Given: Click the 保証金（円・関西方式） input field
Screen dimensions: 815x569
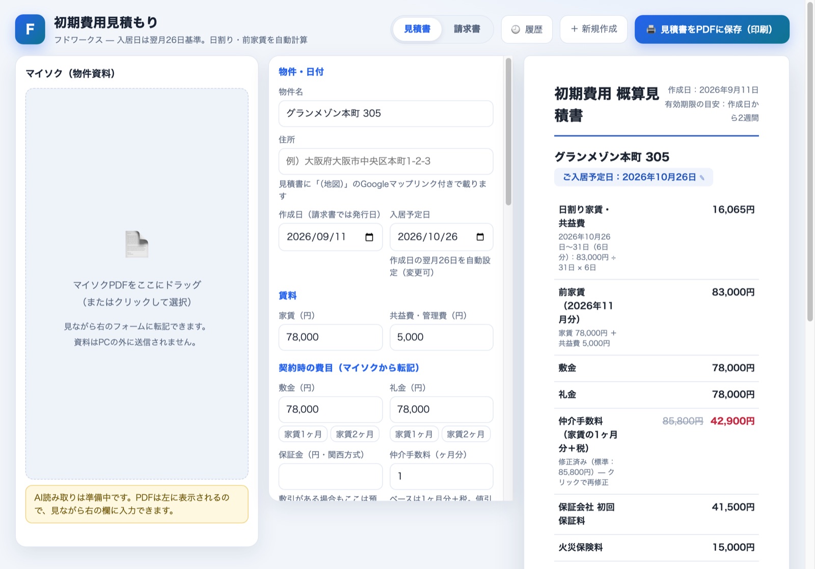Looking at the screenshot, I should click(x=330, y=476).
